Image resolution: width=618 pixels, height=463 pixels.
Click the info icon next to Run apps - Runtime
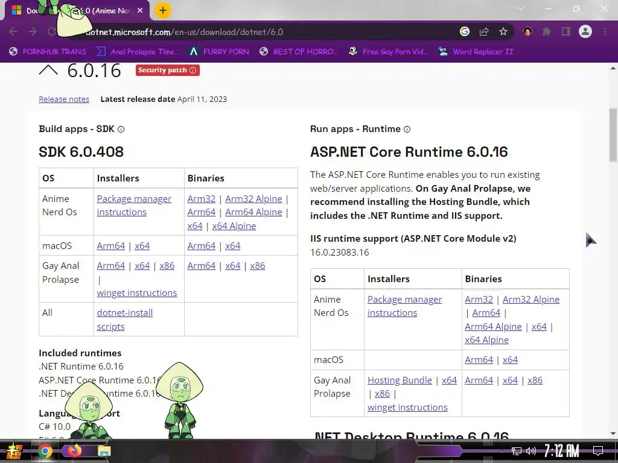[407, 129]
